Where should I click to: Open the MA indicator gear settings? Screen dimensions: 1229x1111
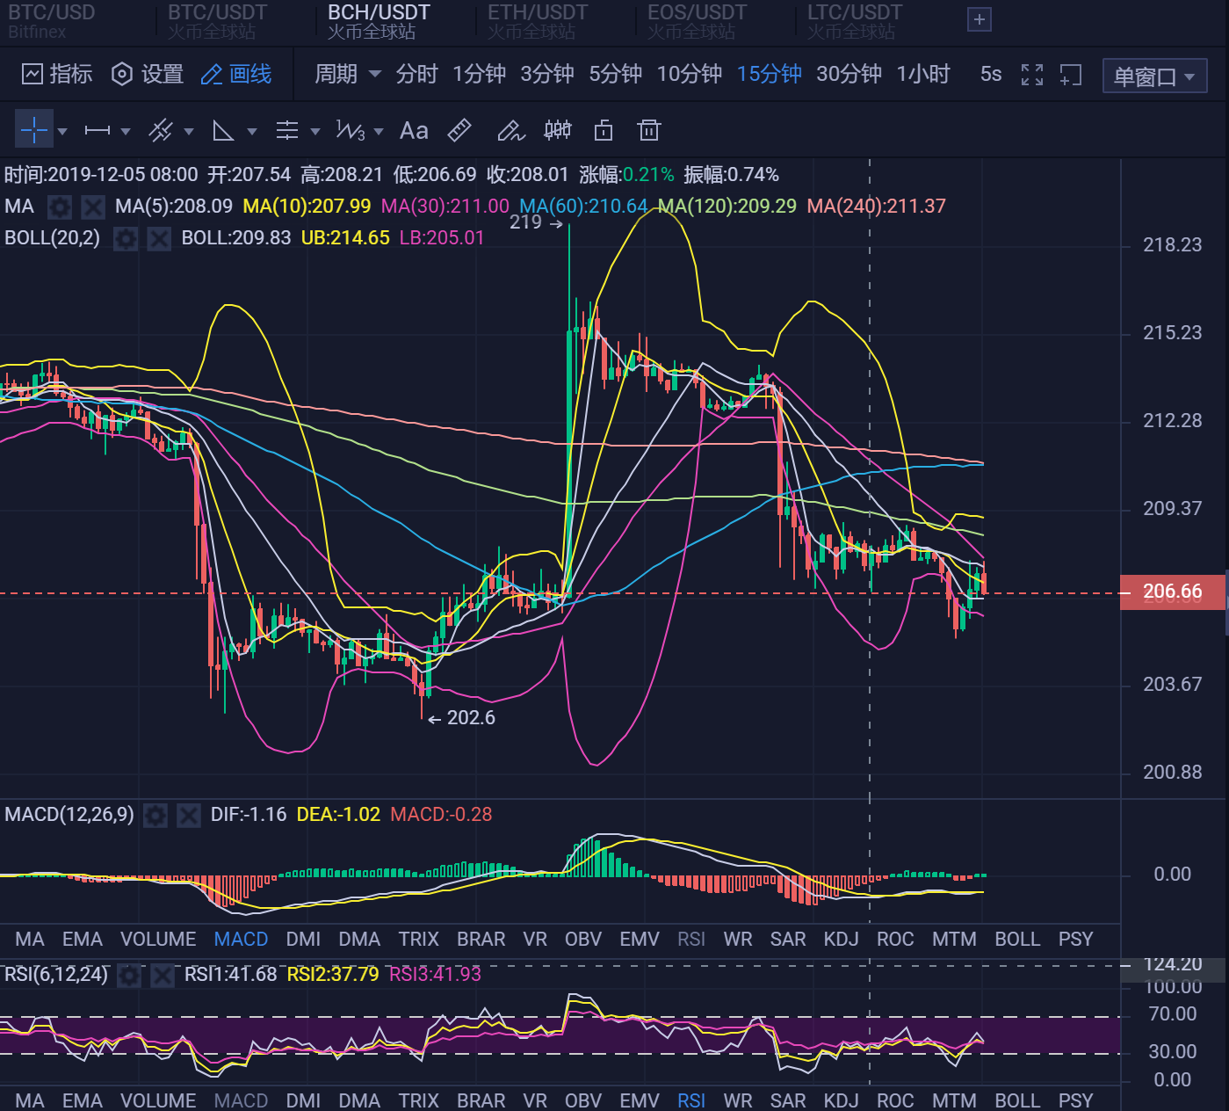coord(60,207)
